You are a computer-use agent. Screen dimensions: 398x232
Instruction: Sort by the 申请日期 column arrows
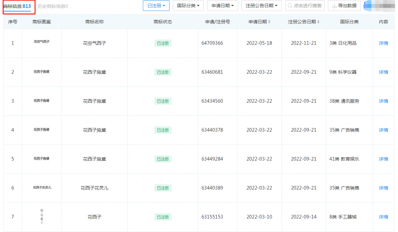269,22
